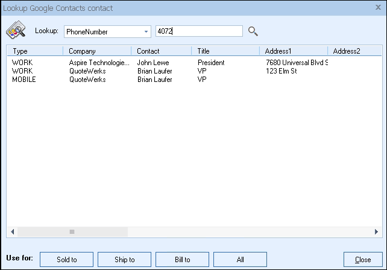Sort by the Company column header
Screen dimensions: 387x270
pos(96,51)
